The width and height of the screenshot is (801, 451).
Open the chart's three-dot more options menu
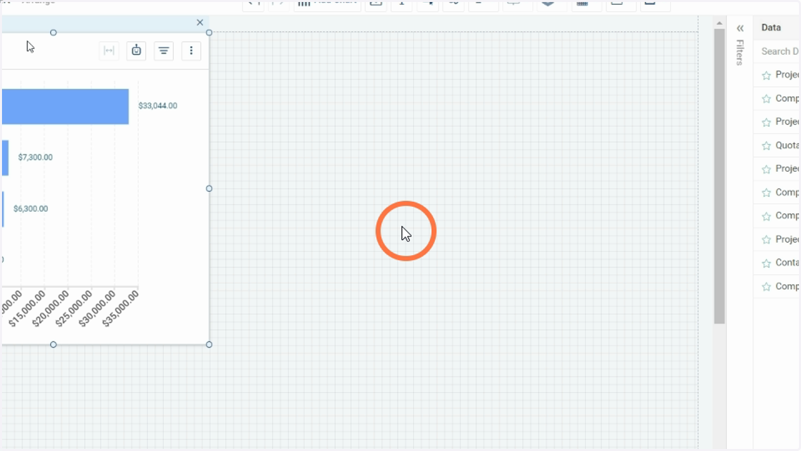191,51
